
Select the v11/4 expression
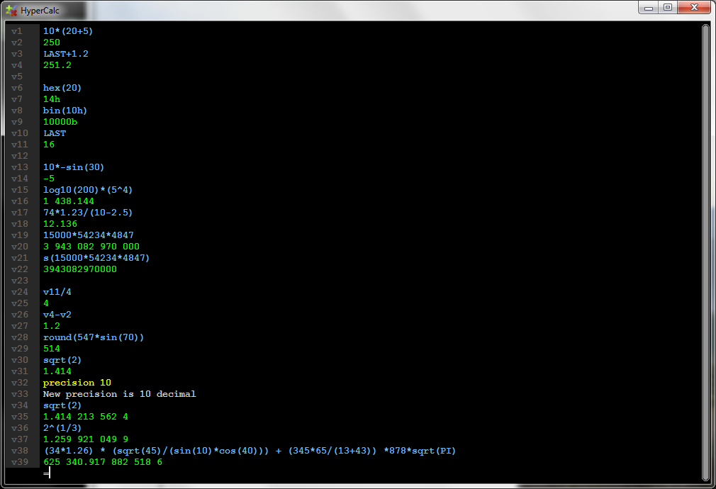57,292
